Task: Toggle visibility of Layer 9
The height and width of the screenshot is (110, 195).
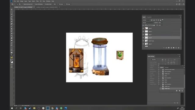Action: [143, 28]
